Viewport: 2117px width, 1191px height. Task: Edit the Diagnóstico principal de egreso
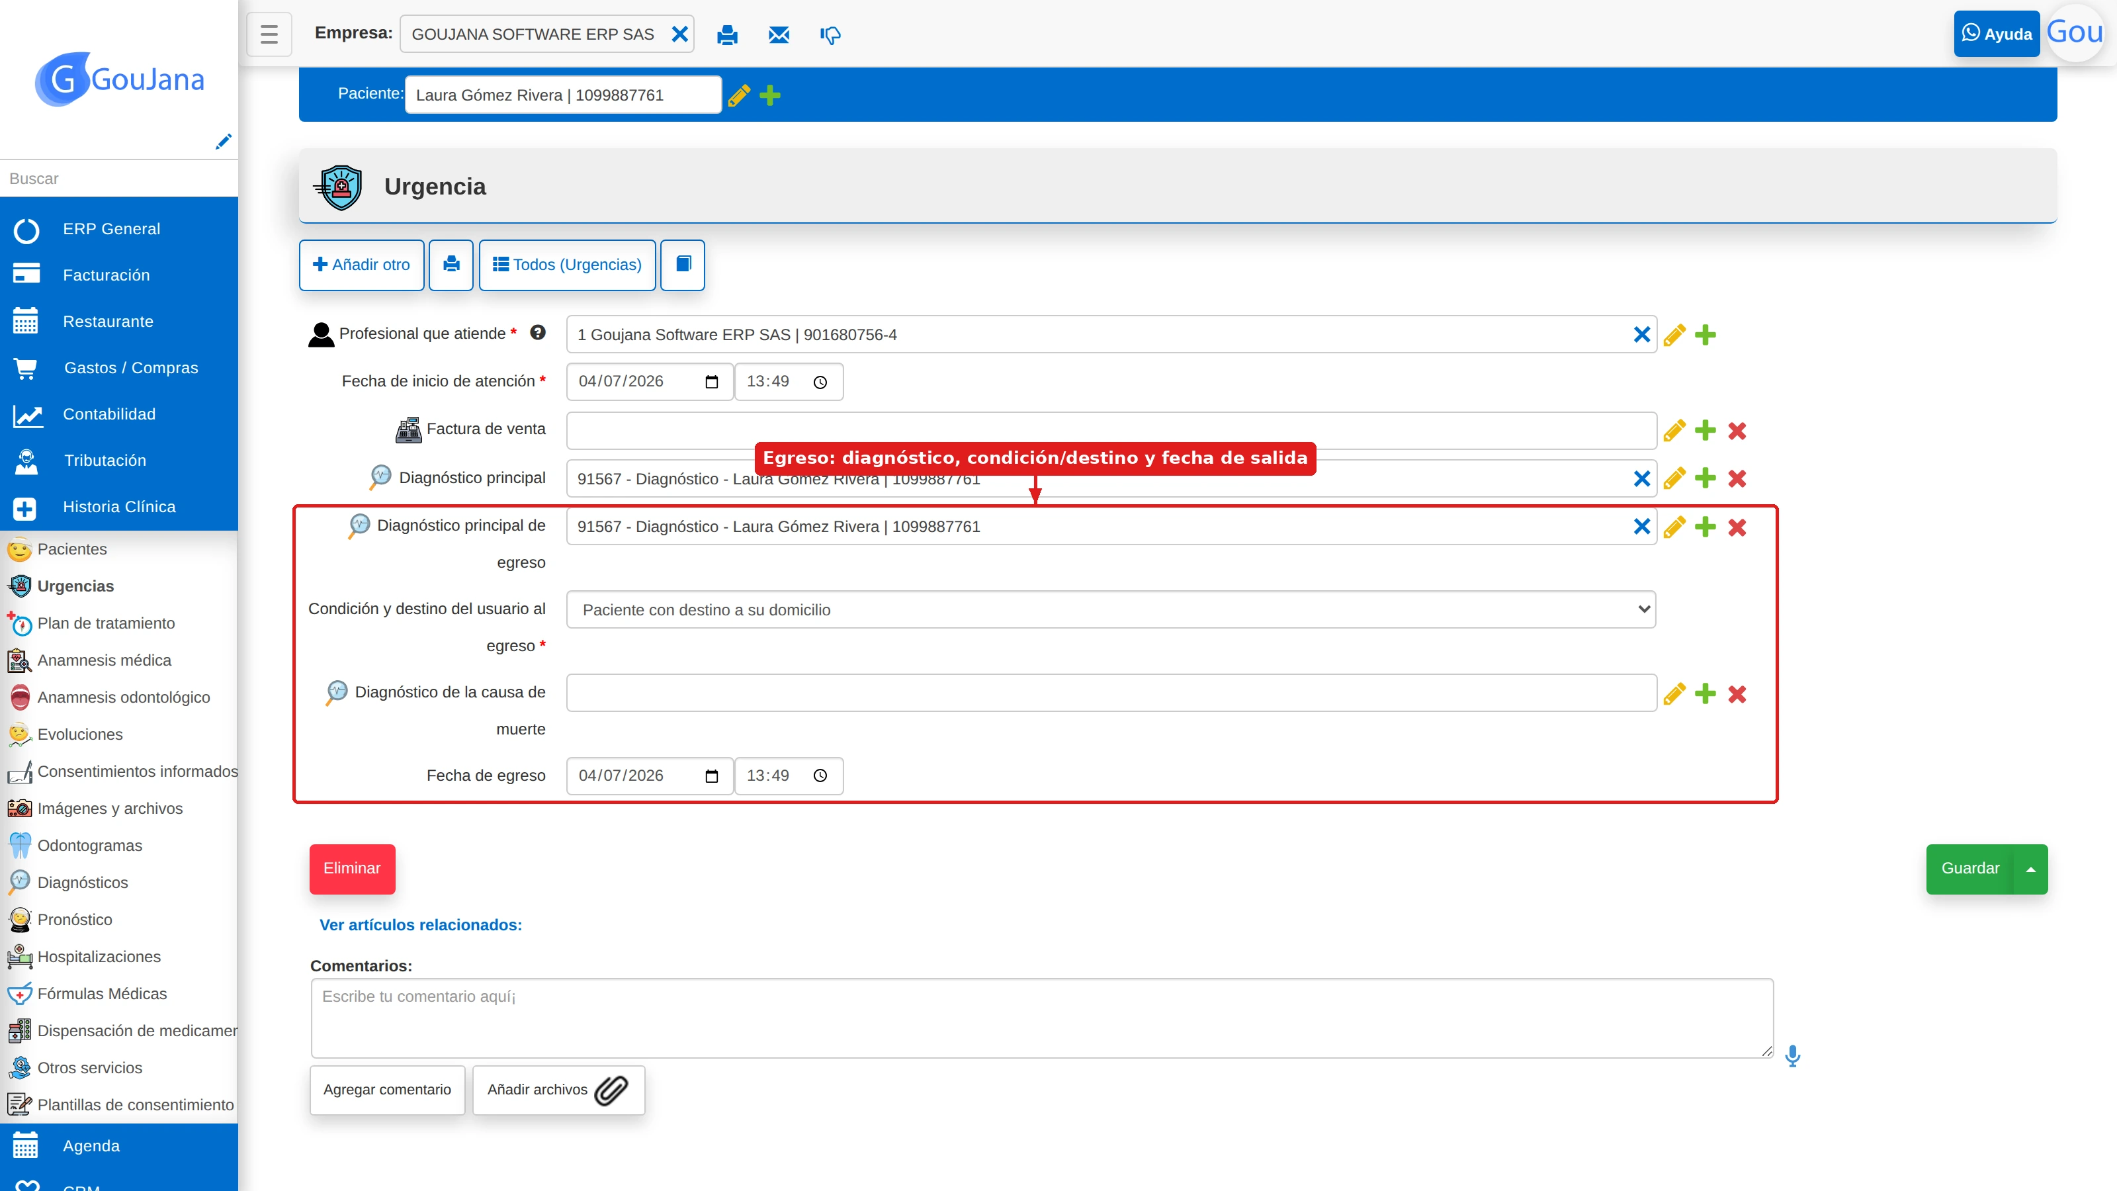1674,527
